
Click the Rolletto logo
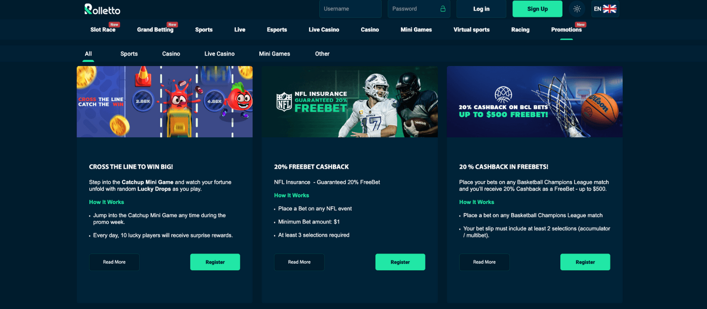click(102, 9)
